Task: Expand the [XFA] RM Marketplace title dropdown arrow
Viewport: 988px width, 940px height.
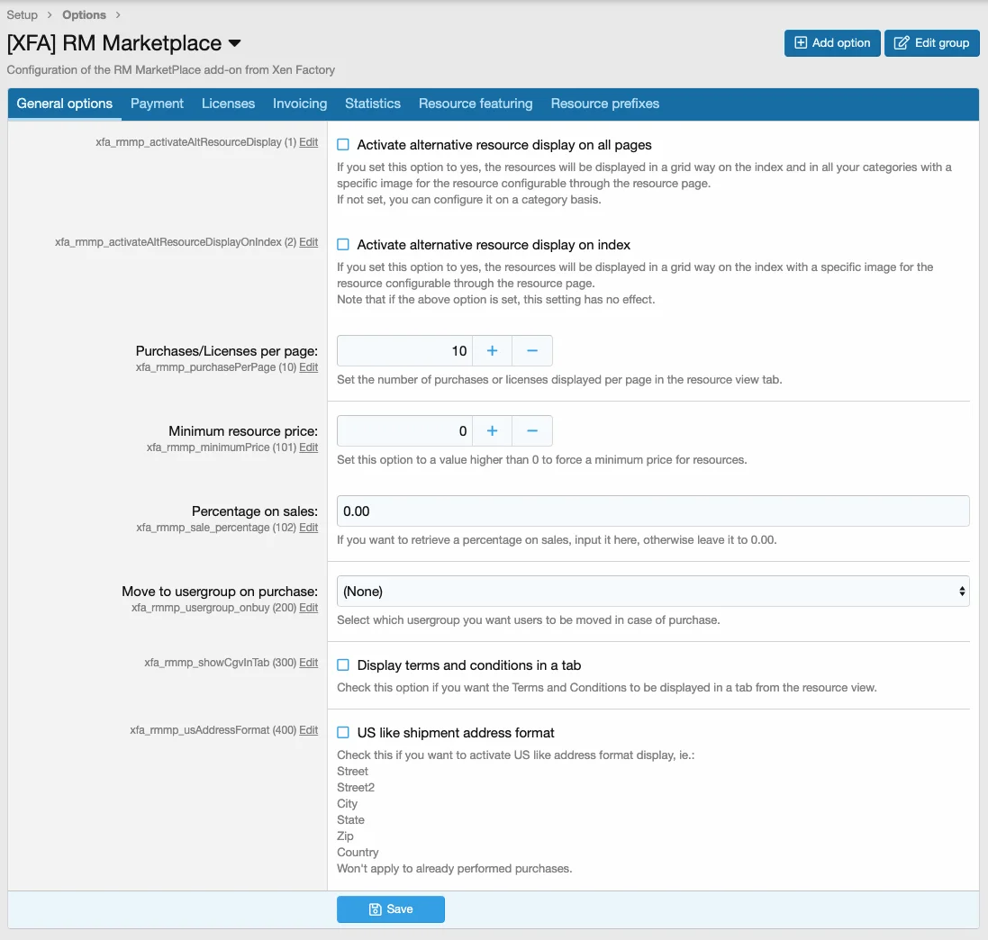Action: [235, 43]
